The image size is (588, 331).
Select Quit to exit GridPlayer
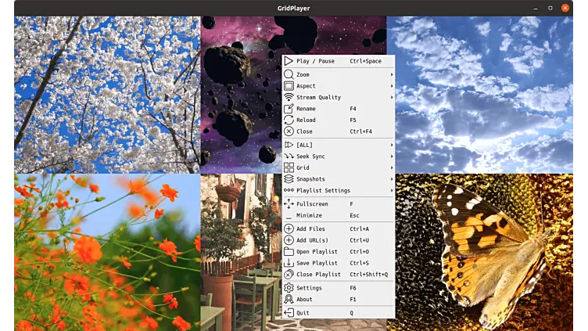(303, 312)
